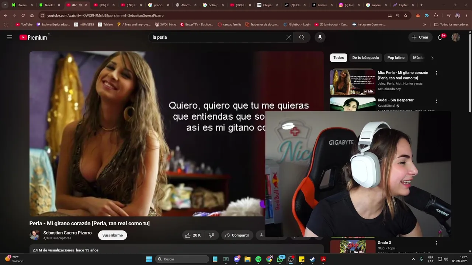Go to the Chrome home page

tap(32, 15)
